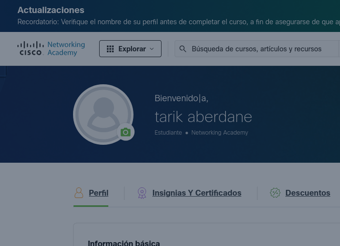
Task: Expand the Explorar dropdown chevron
Action: [x=152, y=49]
